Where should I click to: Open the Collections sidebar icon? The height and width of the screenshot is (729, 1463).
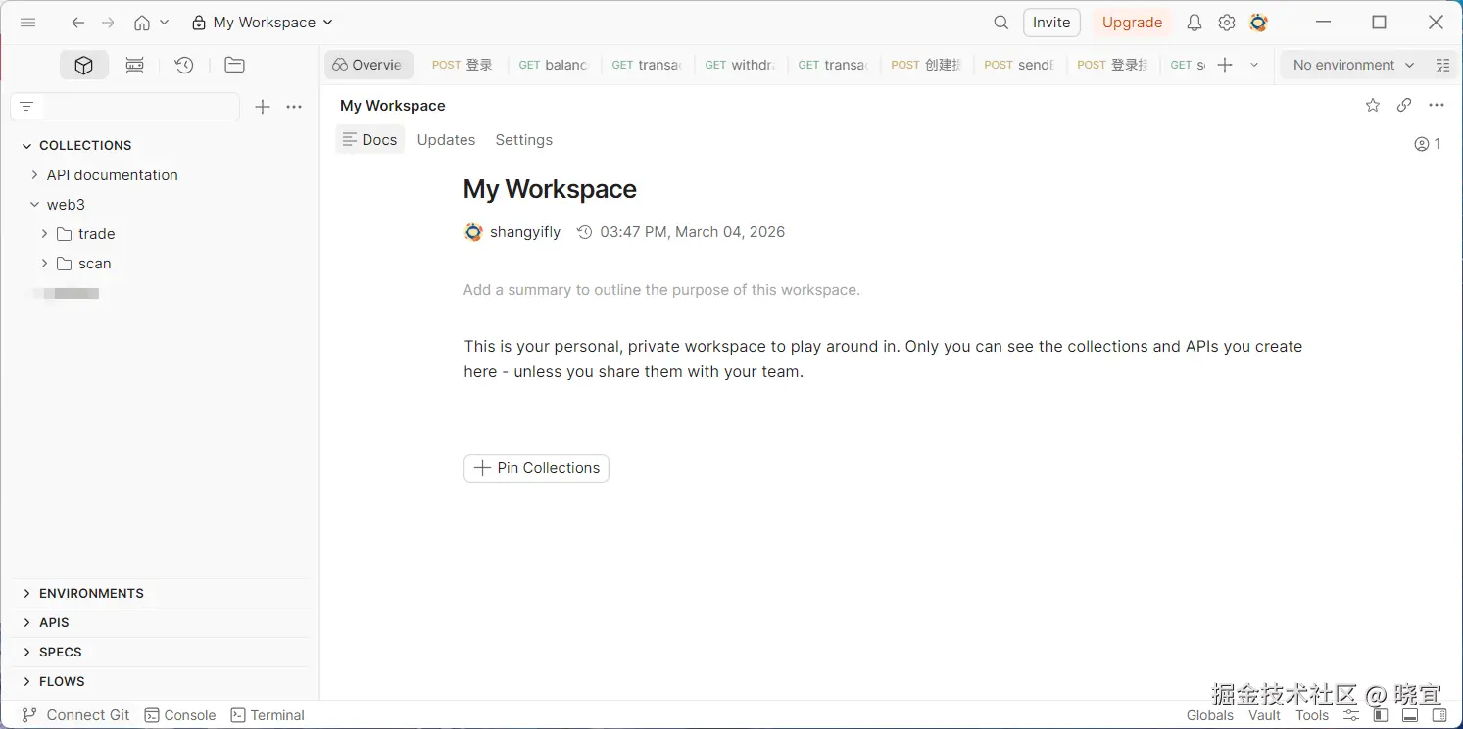(x=84, y=66)
